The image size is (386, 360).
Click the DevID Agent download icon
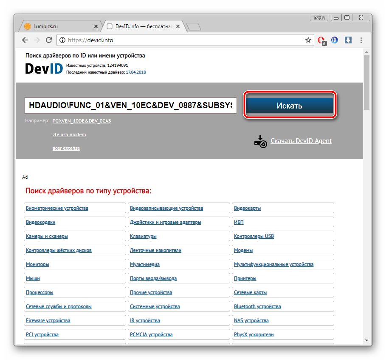pos(260,142)
